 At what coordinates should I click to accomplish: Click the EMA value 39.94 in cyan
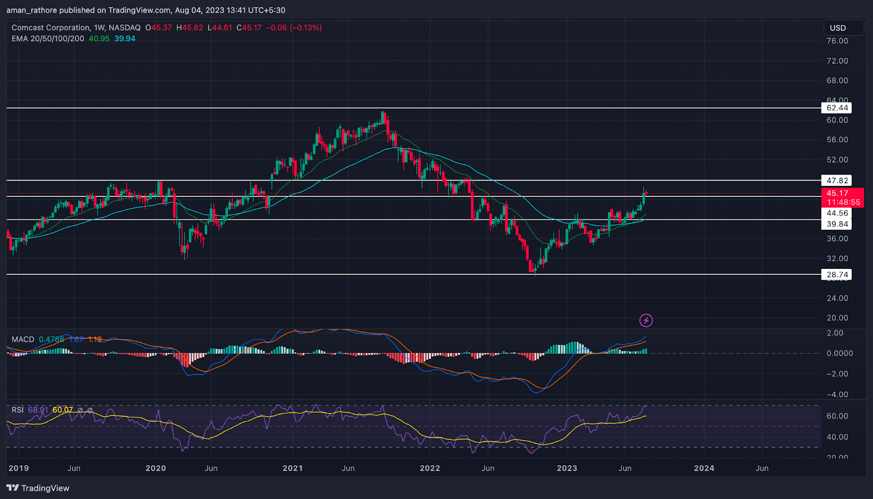pyautogui.click(x=125, y=39)
